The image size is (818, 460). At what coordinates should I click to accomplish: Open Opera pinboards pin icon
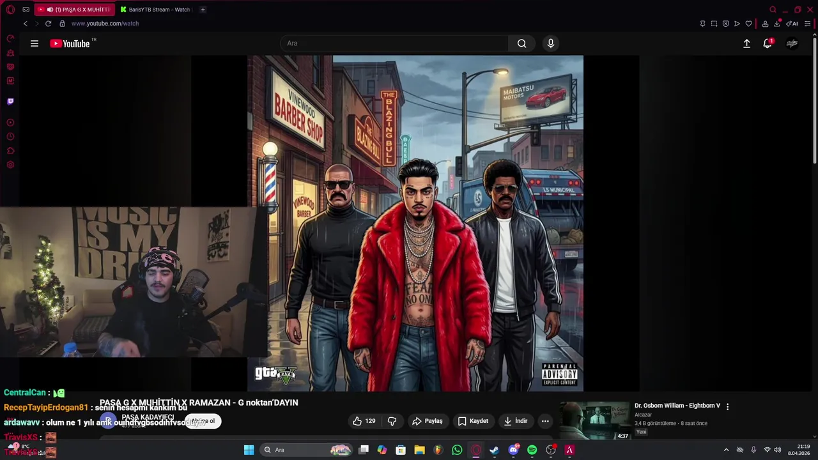click(x=702, y=24)
